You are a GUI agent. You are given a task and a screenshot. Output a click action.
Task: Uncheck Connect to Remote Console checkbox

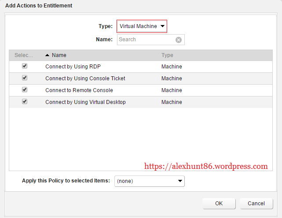click(25, 89)
